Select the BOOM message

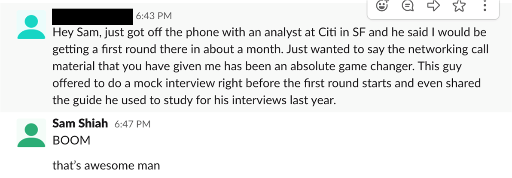71,141
